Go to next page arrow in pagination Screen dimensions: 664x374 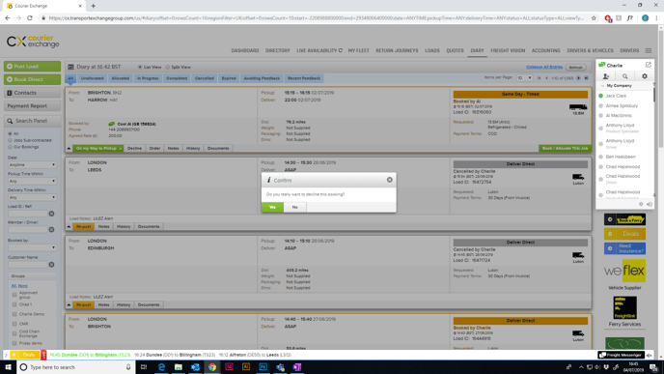click(578, 78)
